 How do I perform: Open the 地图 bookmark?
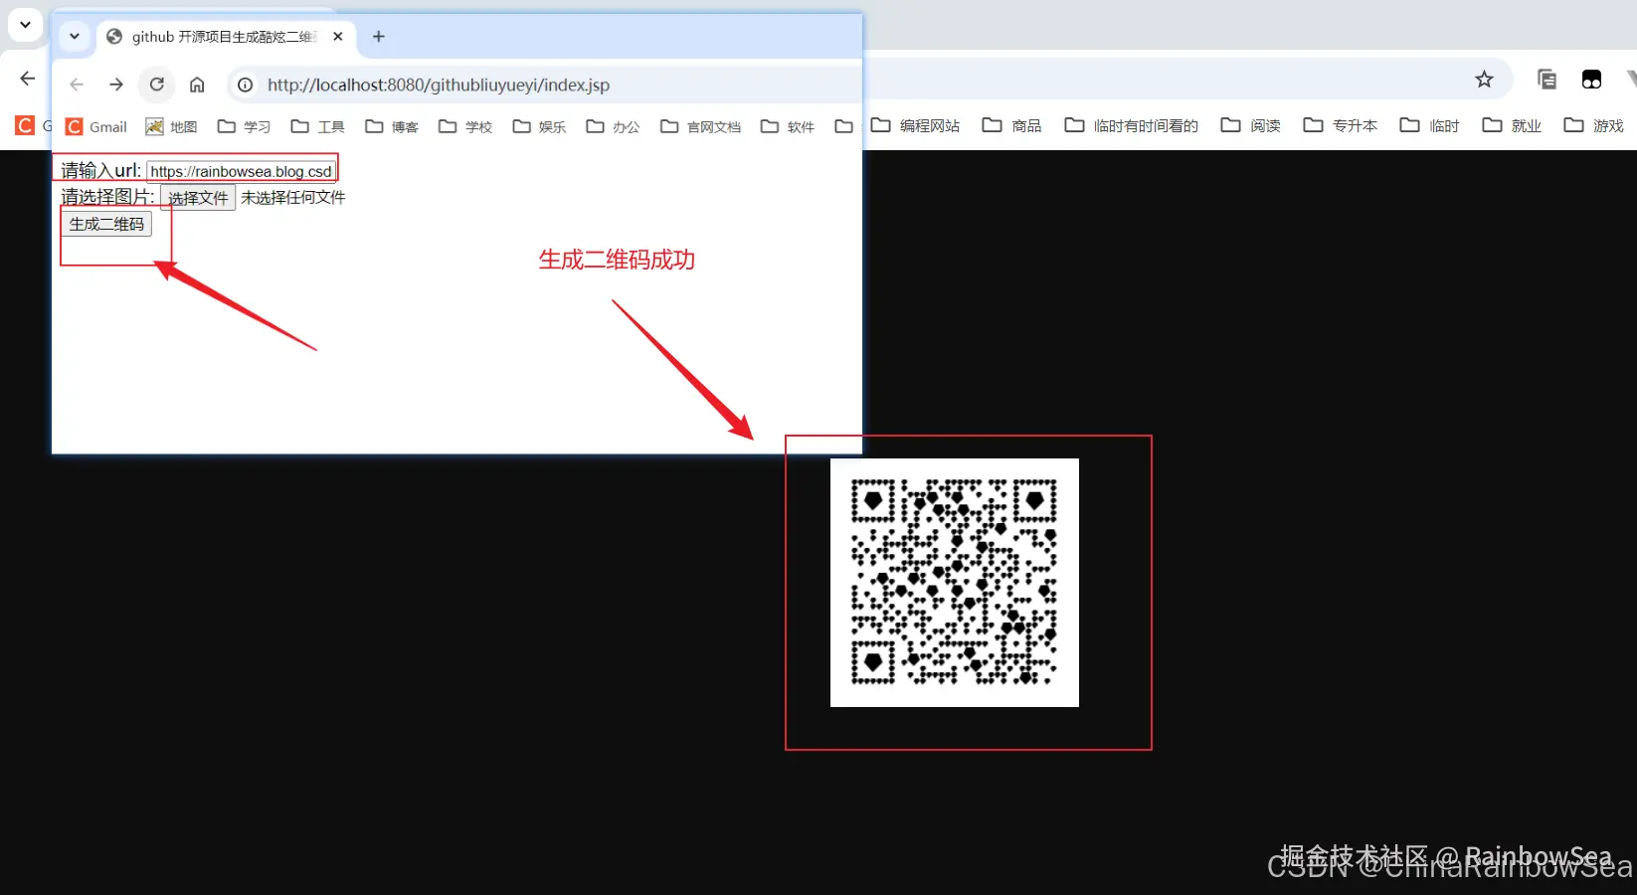[x=171, y=126]
